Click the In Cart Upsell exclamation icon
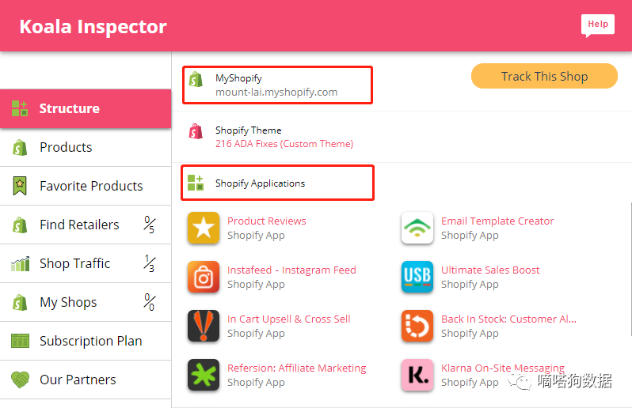This screenshot has width=632, height=408. (x=204, y=326)
